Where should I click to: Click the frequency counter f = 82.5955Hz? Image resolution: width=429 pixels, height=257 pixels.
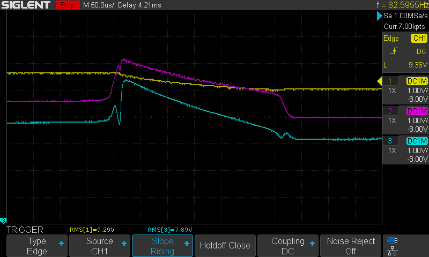tap(403, 5)
